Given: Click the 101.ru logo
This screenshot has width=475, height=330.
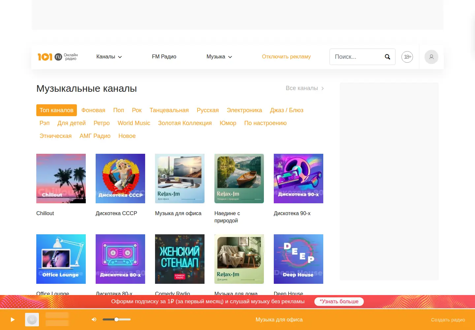Looking at the screenshot, I should [x=58, y=57].
